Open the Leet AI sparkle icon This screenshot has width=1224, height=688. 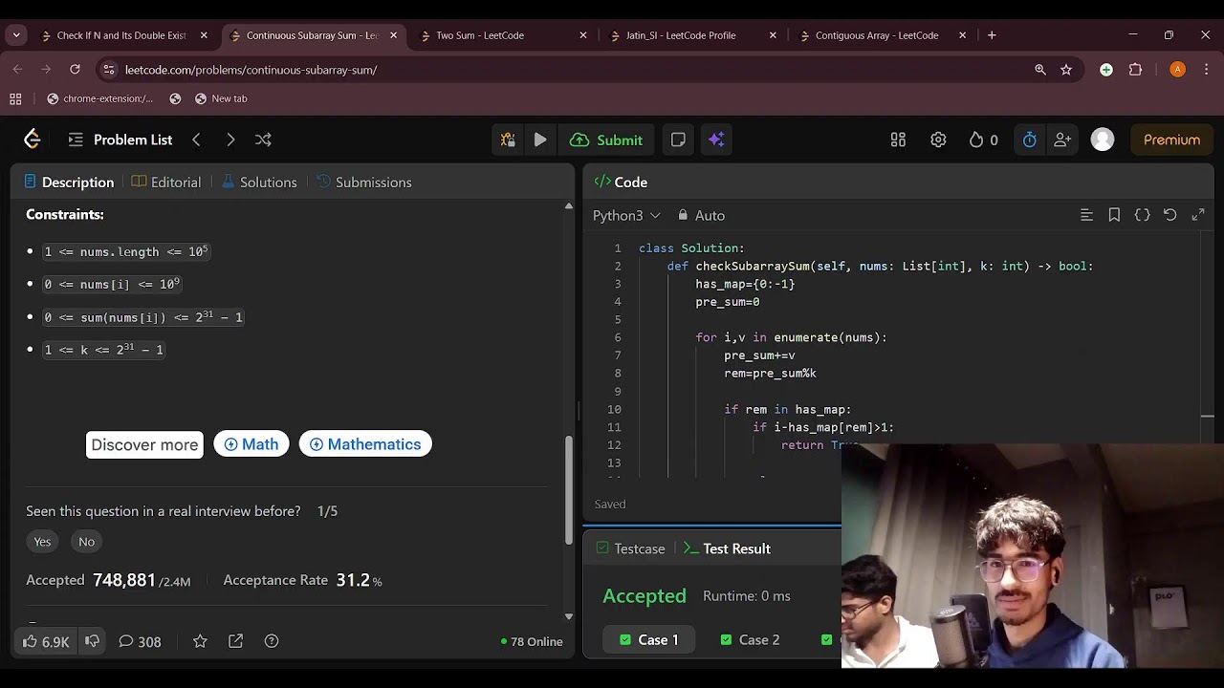click(716, 140)
